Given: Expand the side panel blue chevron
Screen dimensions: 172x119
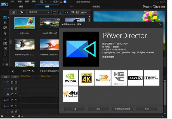Looking at the screenshot, I should point(11,42).
